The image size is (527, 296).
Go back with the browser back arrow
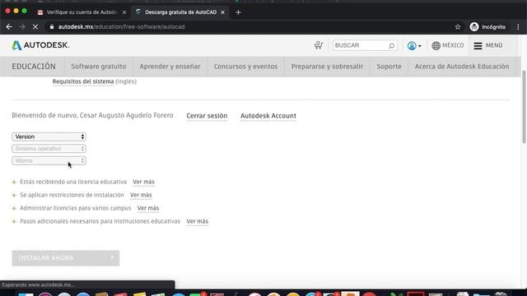coord(9,27)
